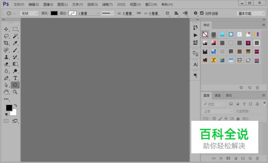Select the Horizontal Type tool
Image resolution: width=268 pixels, height=163 pixels.
pos(15,78)
